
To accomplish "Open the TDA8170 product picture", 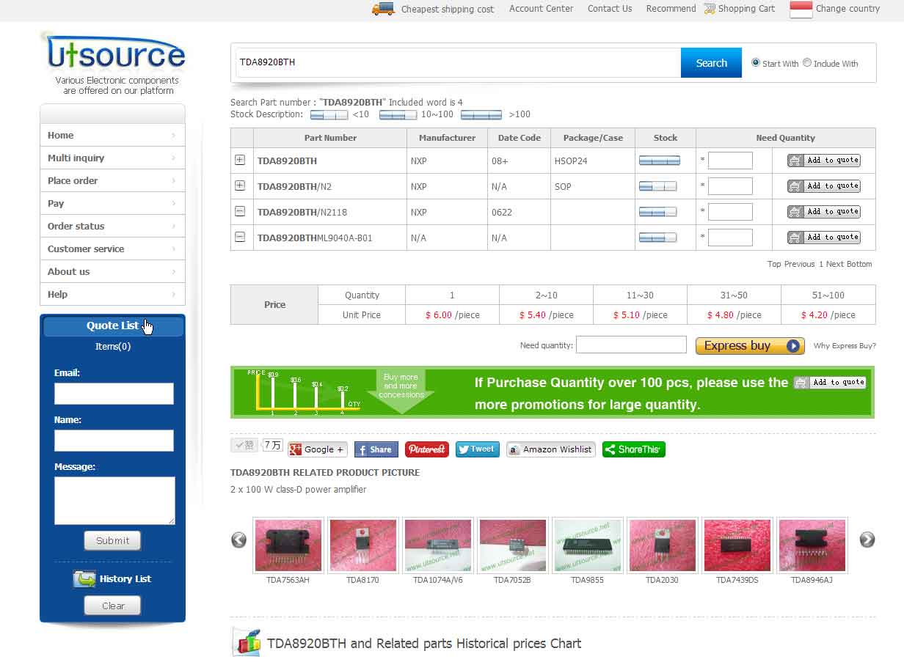I will 363,545.
